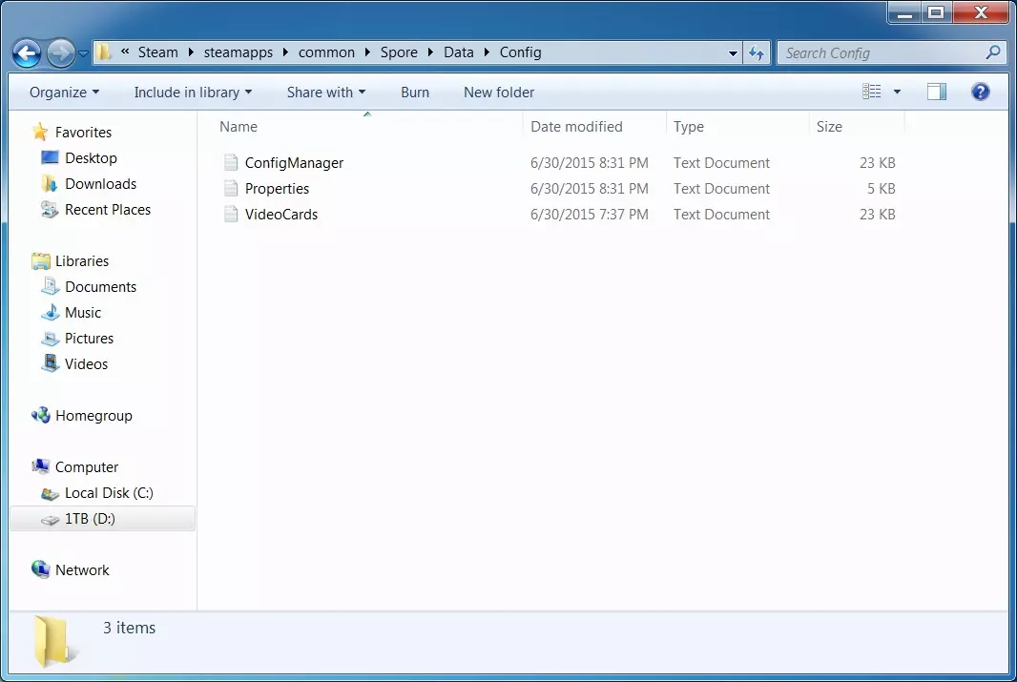Viewport: 1017px width, 682px height.
Task: Select Computer in the navigation pane
Action: 86,467
